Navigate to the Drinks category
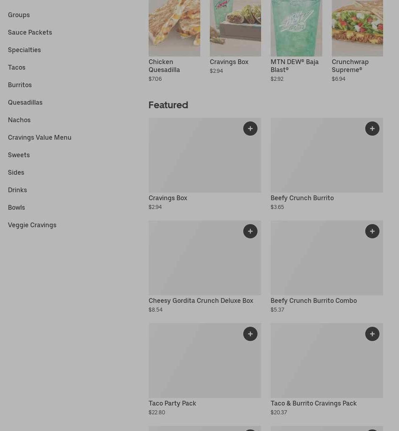This screenshot has height=431, width=399. pyautogui.click(x=17, y=190)
